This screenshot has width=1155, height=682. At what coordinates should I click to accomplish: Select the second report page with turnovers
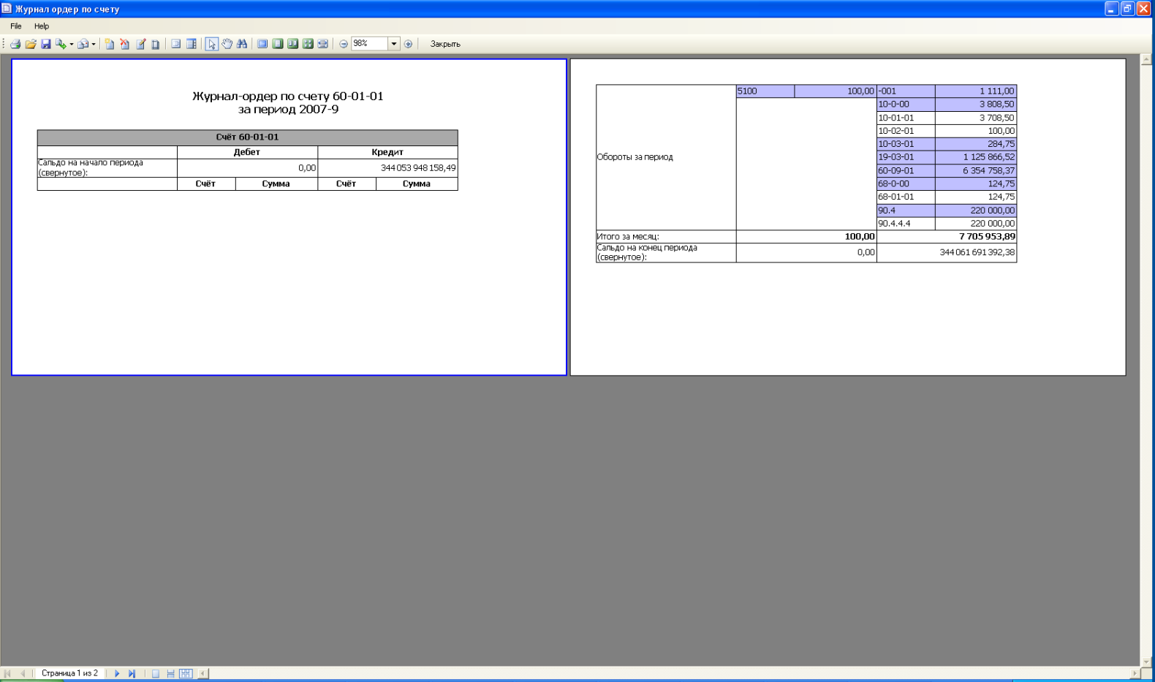point(848,217)
